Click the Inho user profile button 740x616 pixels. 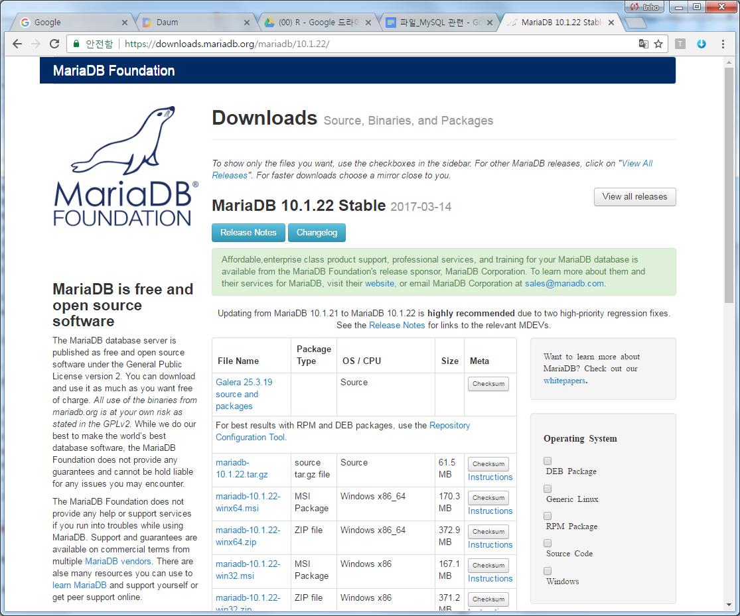pyautogui.click(x=644, y=7)
